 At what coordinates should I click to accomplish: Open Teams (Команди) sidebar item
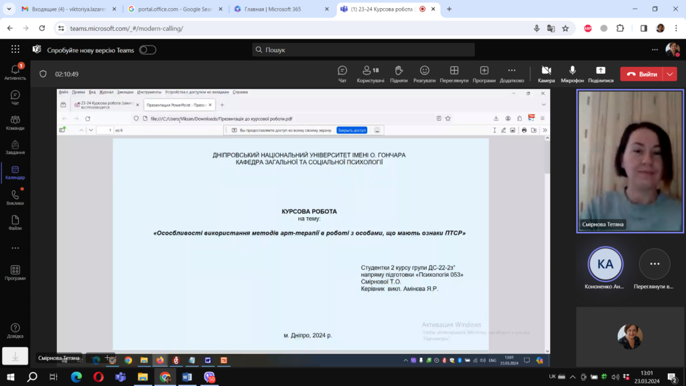pos(15,123)
